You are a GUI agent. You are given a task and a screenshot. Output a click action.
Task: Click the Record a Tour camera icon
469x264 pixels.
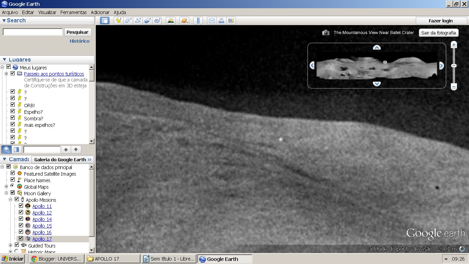pyautogui.click(x=157, y=21)
